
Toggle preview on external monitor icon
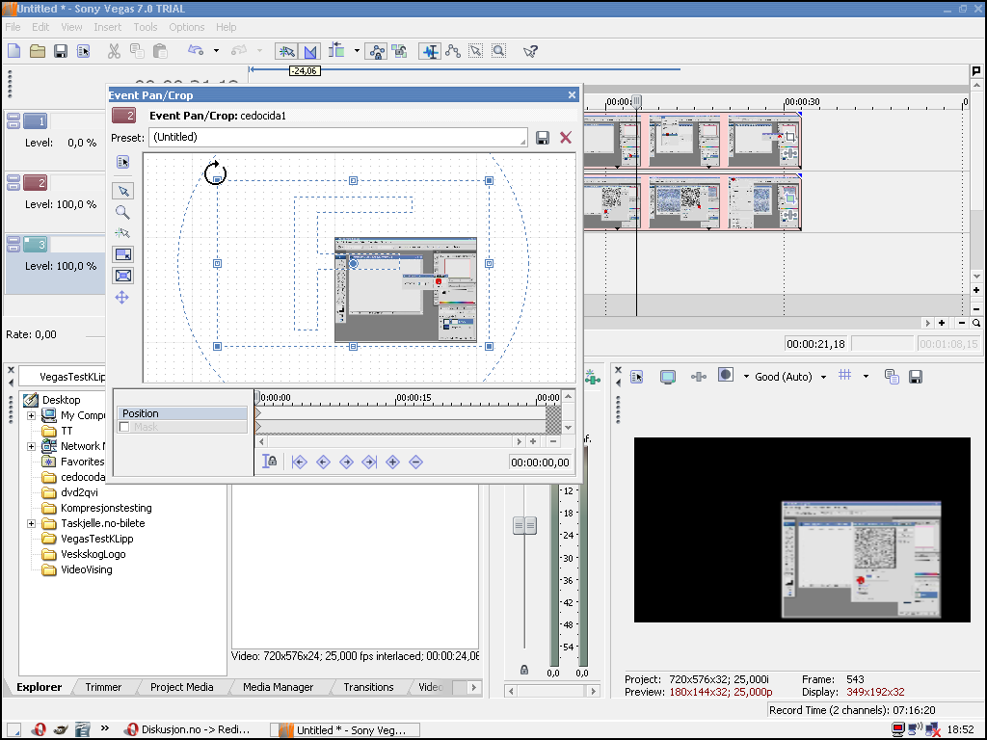point(668,377)
